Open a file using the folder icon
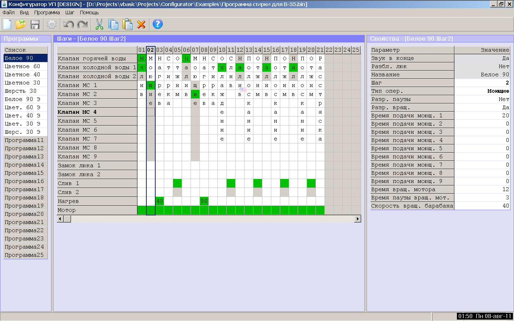The width and height of the screenshot is (514, 321). [21, 24]
